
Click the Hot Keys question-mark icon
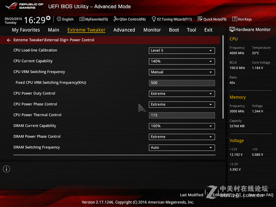(x=235, y=19)
